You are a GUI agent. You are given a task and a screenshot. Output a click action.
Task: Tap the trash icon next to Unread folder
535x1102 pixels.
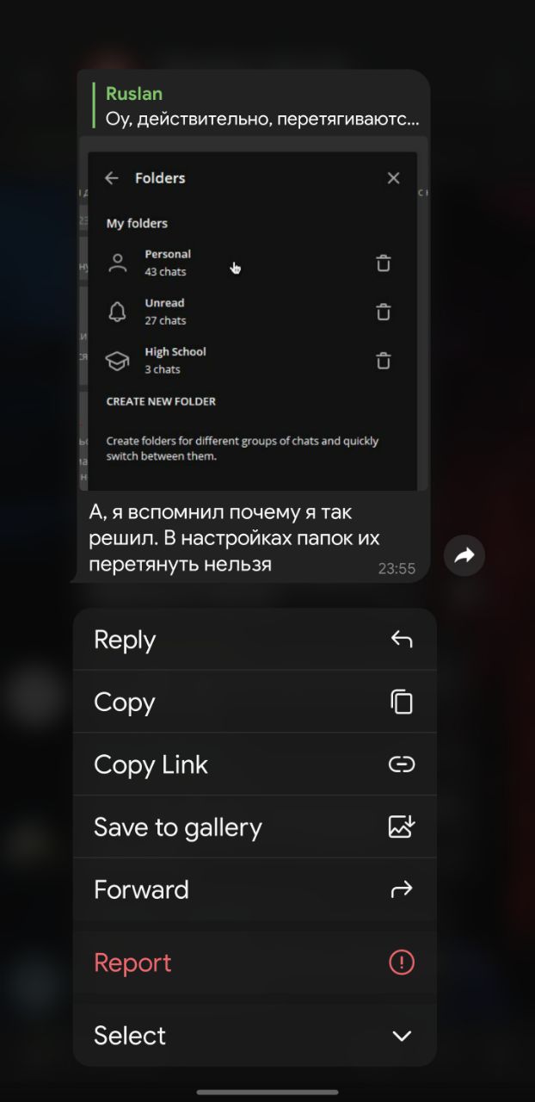(384, 312)
